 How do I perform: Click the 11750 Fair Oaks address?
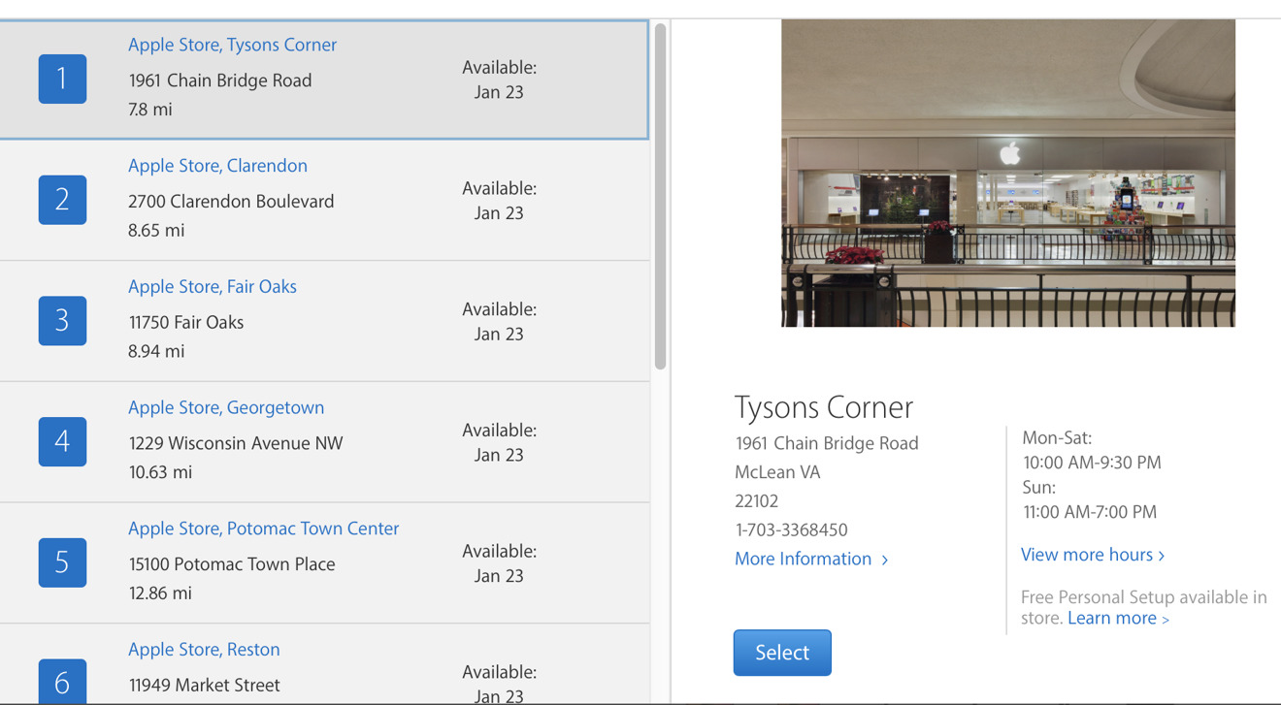tap(186, 322)
